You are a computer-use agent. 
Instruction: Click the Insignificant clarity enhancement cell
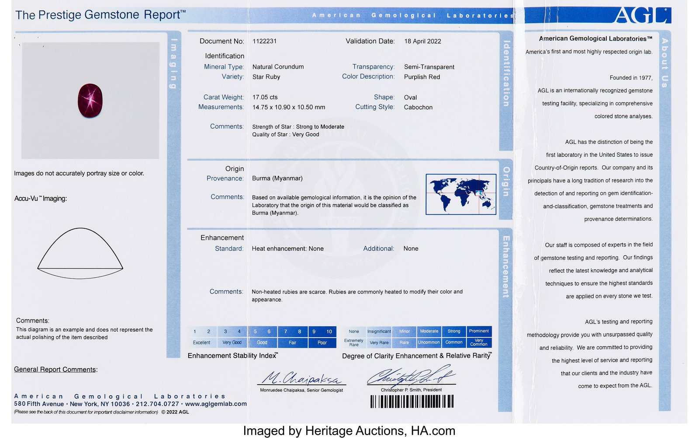(379, 331)
